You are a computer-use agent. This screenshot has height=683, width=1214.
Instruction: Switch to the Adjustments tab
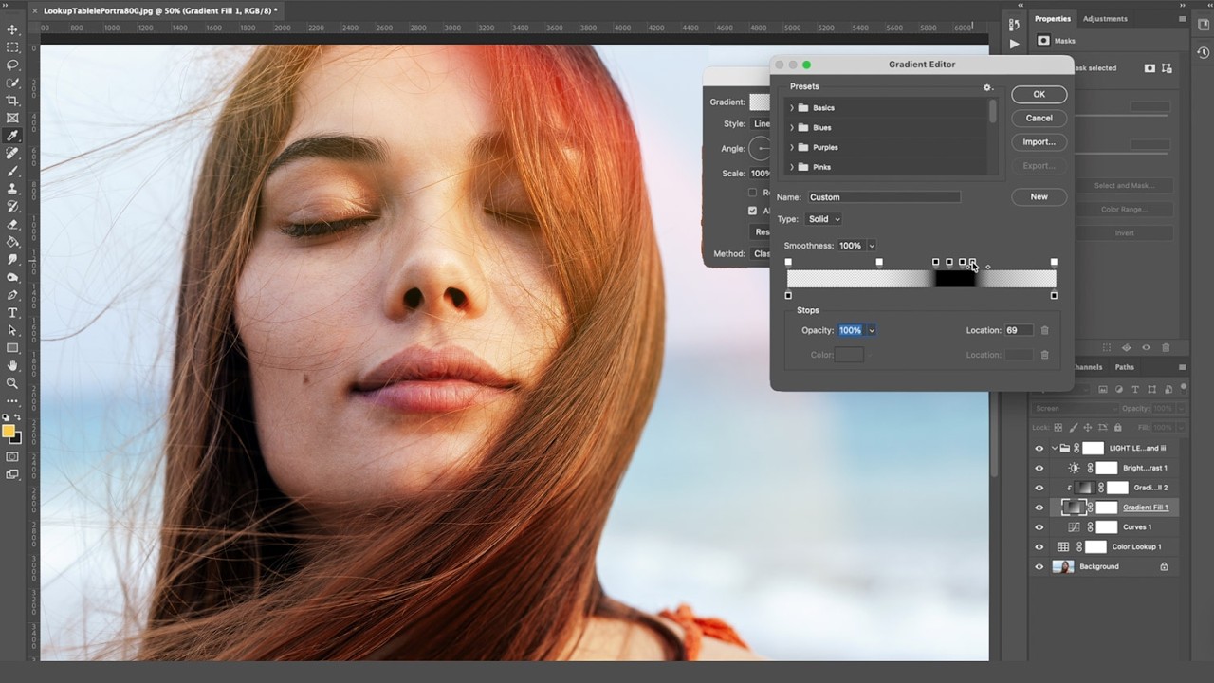coord(1105,19)
